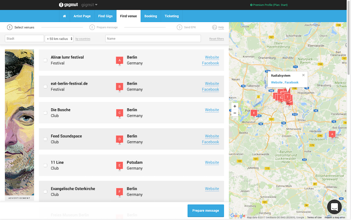Check the Evangelische Osterkirche checkbox

[45, 192]
